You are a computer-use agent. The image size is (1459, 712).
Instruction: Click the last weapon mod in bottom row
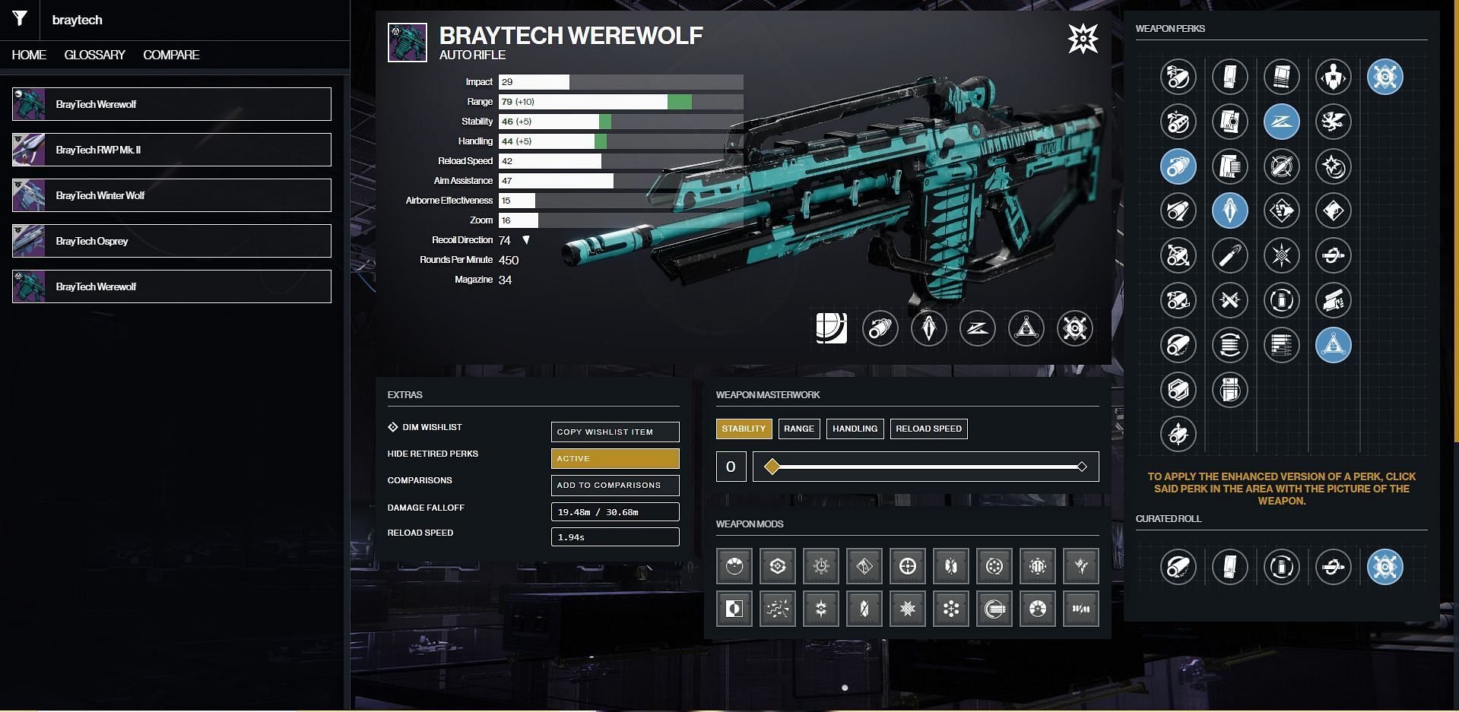coord(1081,609)
